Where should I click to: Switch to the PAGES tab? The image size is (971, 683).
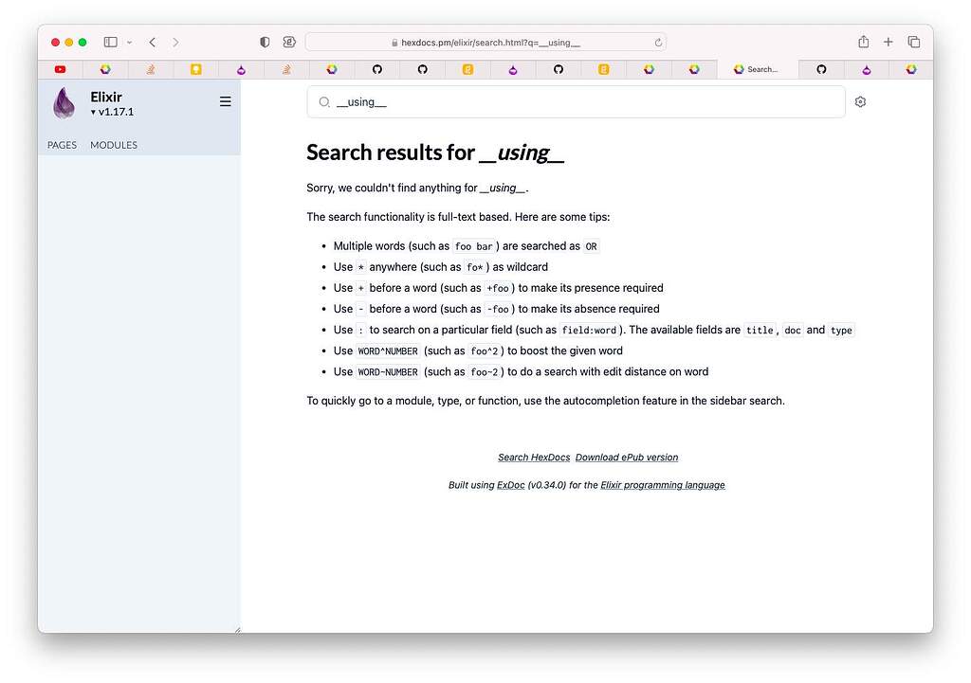coord(61,145)
